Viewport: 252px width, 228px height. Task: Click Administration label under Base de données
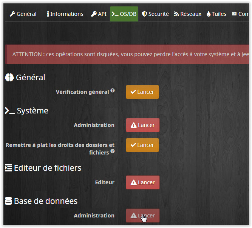point(94,216)
